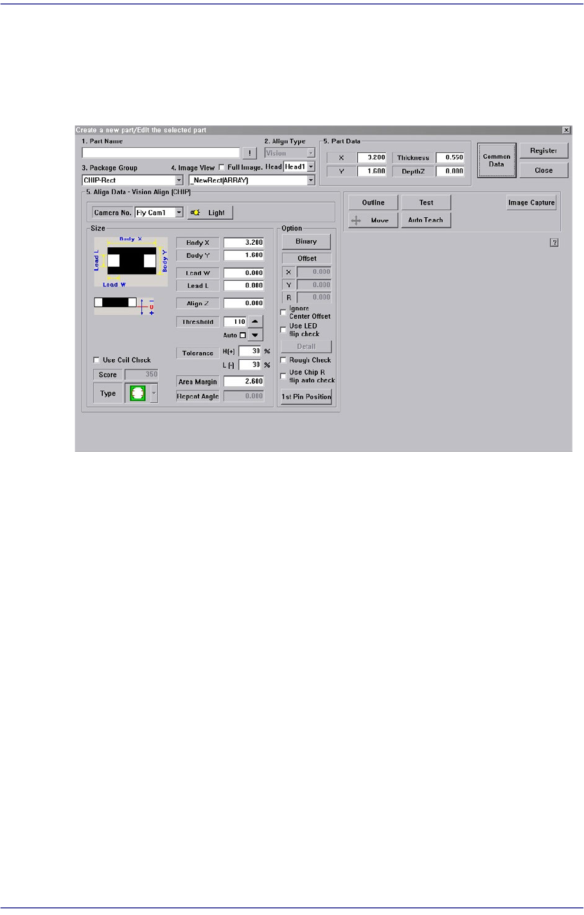The width and height of the screenshot is (584, 915).
Task: Click the Outline button
Action: pos(373,202)
